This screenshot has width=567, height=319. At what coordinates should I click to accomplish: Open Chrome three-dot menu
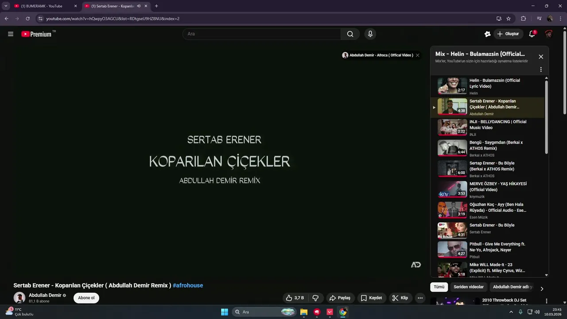click(x=560, y=19)
